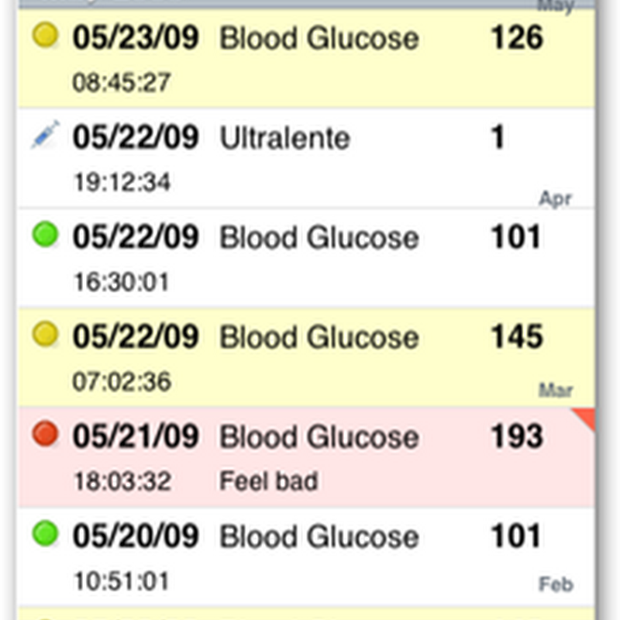Click the 193 blood glucose value
Image resolution: width=620 pixels, height=620 pixels.
[x=516, y=437]
